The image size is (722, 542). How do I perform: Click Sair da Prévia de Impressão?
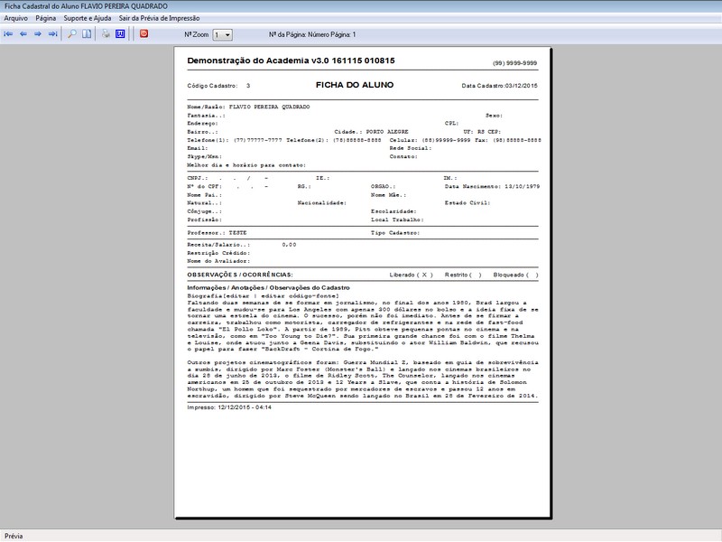(x=159, y=18)
